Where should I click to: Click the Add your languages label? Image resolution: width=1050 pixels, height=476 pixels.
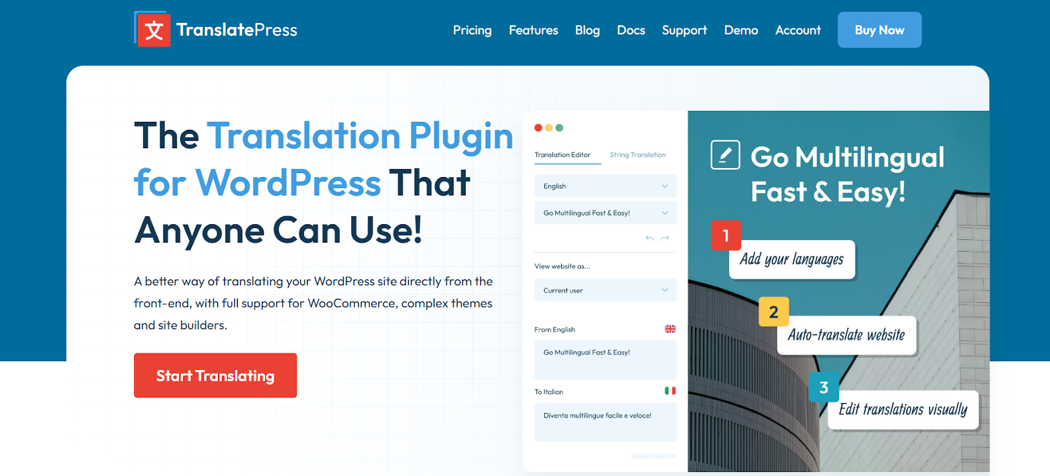(792, 260)
